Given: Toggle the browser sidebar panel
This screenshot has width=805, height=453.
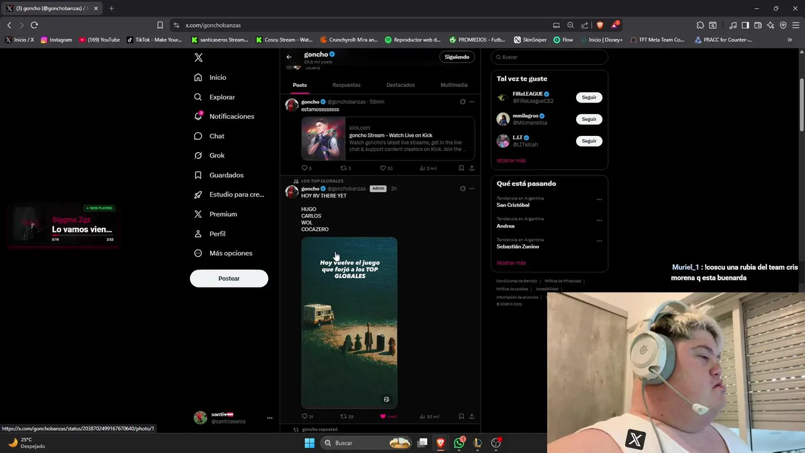Looking at the screenshot, I should 745,25.
